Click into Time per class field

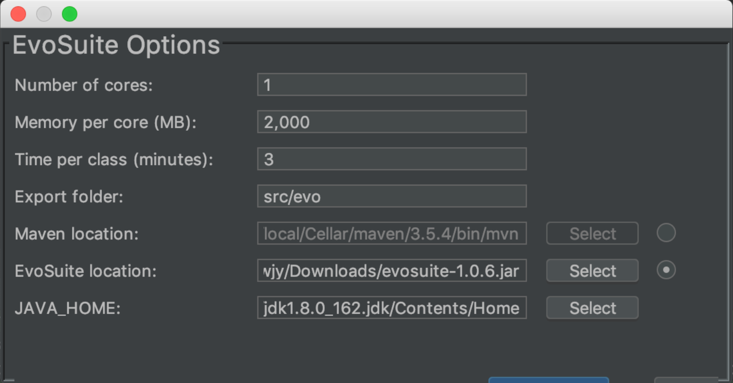pos(392,159)
